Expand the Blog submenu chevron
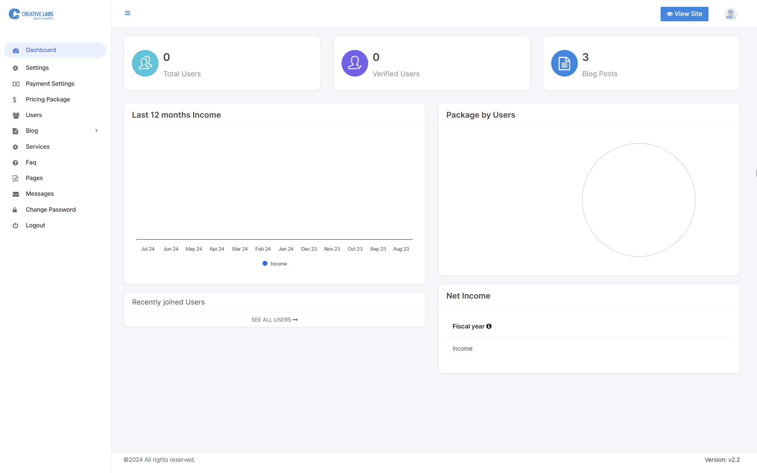757x473 pixels. point(96,131)
